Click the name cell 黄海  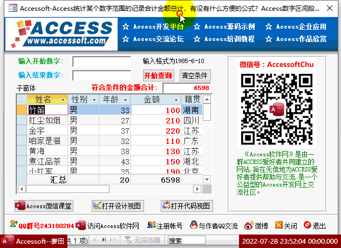point(47,151)
